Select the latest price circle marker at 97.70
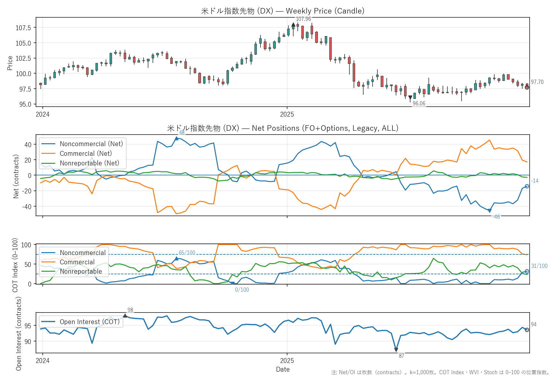The width and height of the screenshot is (555, 379). click(527, 87)
